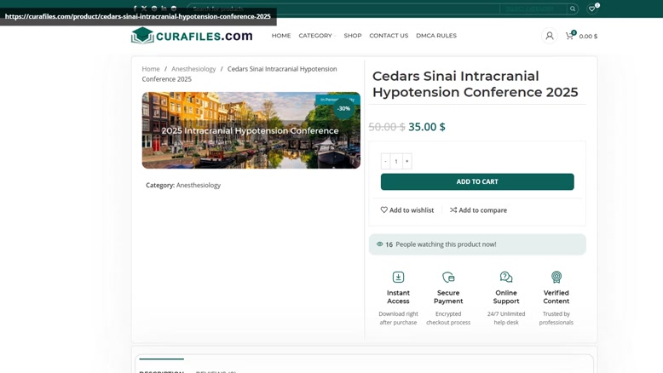Open the user account icon
This screenshot has width=663, height=373.
coord(550,36)
